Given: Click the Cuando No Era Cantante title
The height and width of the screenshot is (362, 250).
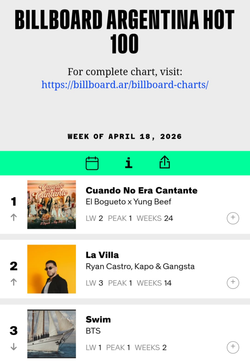Looking at the screenshot, I should tap(141, 191).
